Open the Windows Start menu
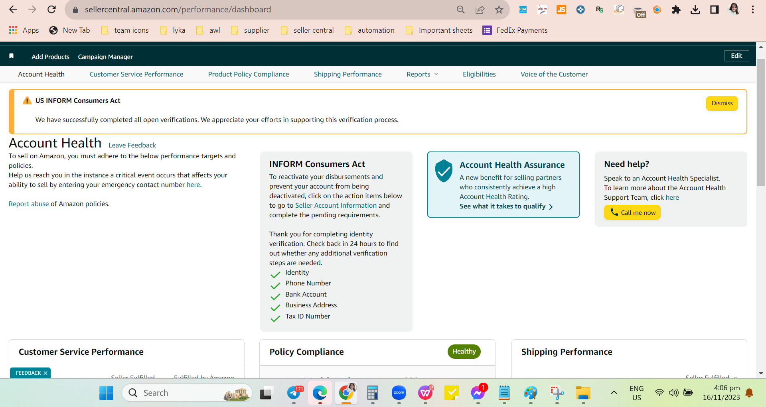This screenshot has width=766, height=407. (x=106, y=393)
